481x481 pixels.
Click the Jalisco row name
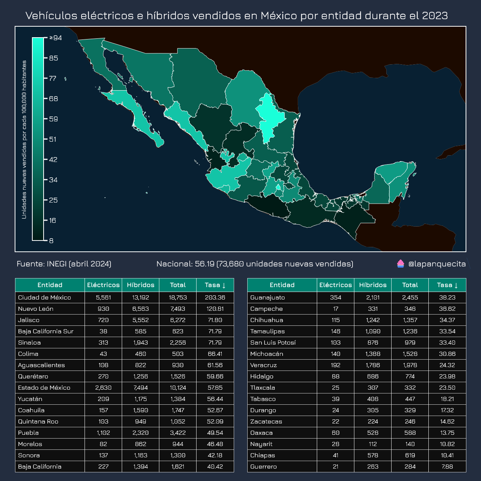coord(29,320)
